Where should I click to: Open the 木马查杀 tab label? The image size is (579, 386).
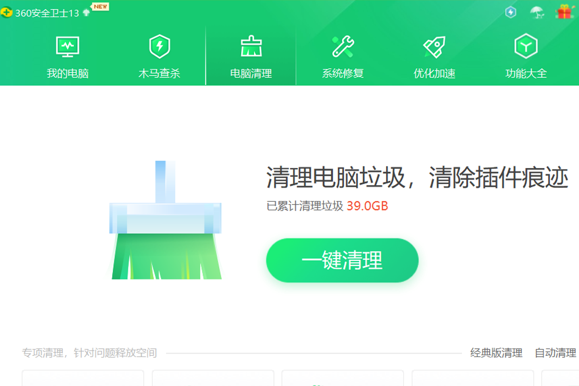coord(159,73)
